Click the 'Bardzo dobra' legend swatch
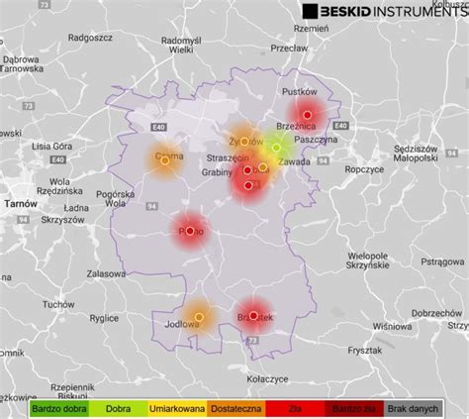469x419 pixels. tap(59, 409)
